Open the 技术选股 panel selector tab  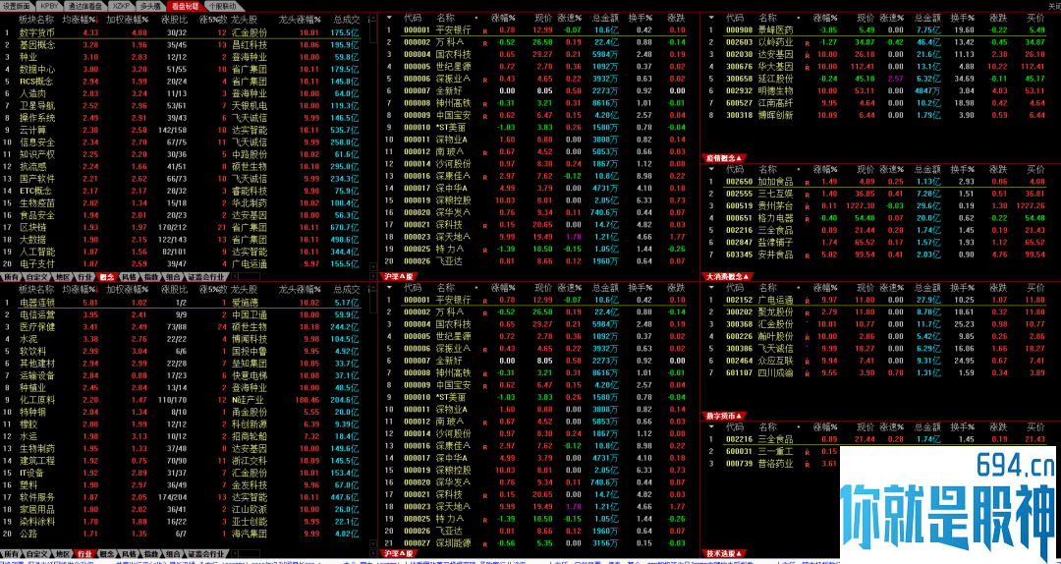[724, 553]
